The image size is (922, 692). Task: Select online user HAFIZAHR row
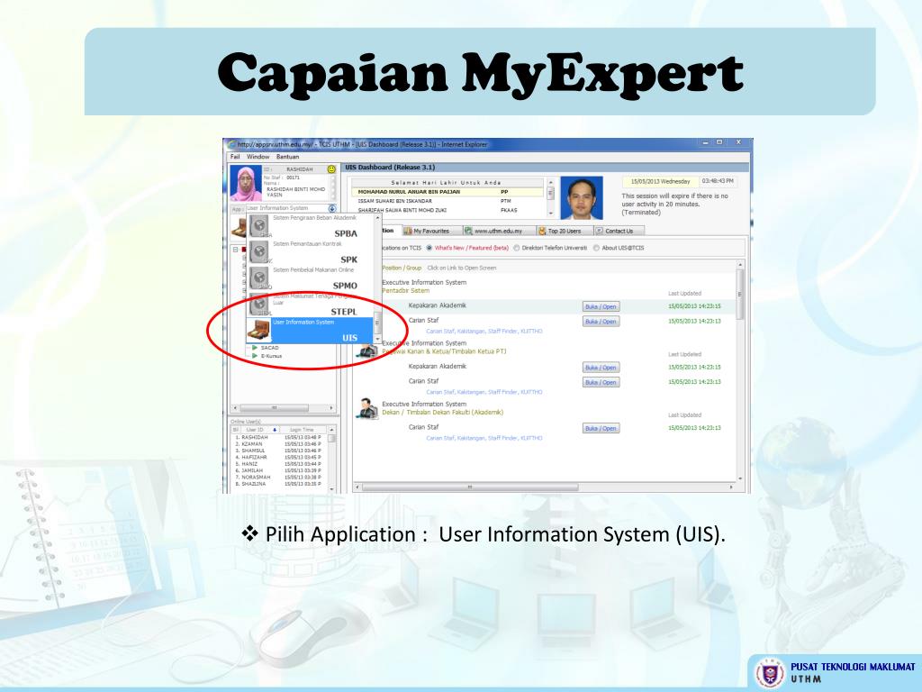280,457
